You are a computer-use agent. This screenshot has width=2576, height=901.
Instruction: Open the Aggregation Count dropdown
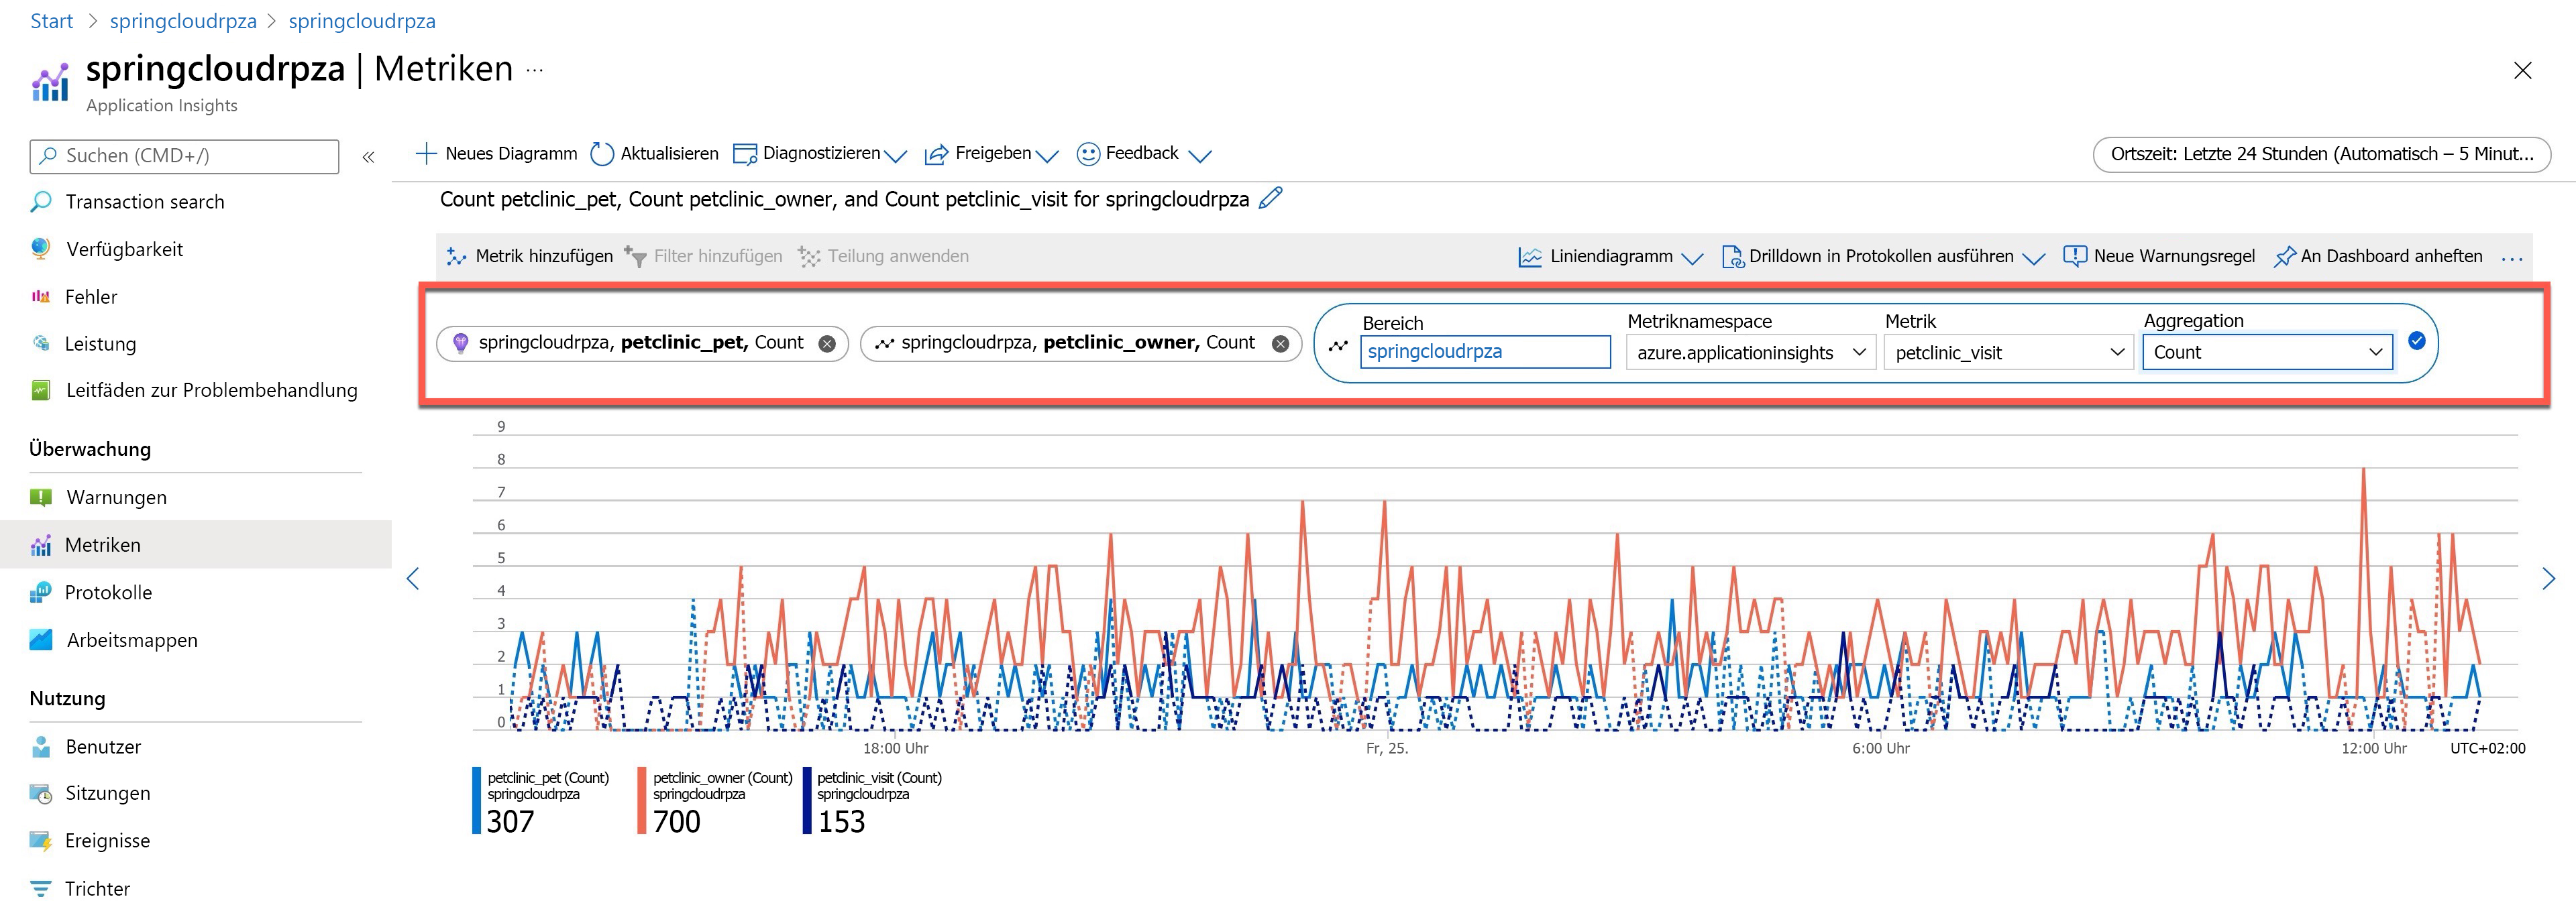(x=2267, y=353)
